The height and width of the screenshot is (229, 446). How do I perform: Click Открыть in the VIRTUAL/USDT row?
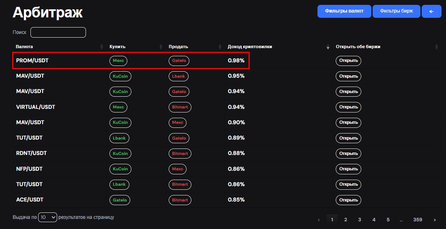(x=348, y=107)
